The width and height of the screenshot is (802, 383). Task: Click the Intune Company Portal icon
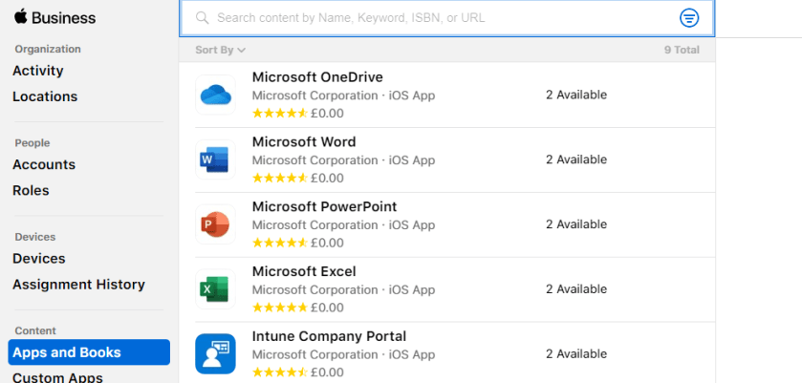pyautogui.click(x=215, y=353)
